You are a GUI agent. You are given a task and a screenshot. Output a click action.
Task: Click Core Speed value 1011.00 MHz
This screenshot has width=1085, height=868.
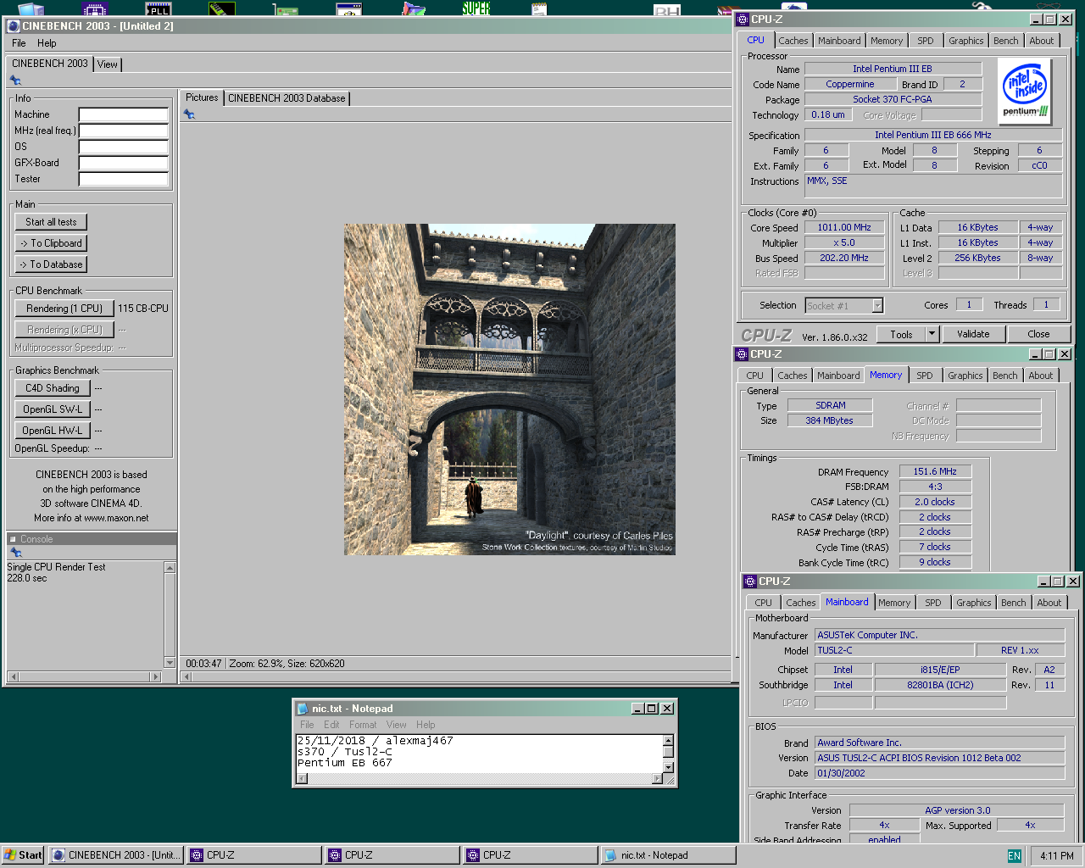[844, 227]
